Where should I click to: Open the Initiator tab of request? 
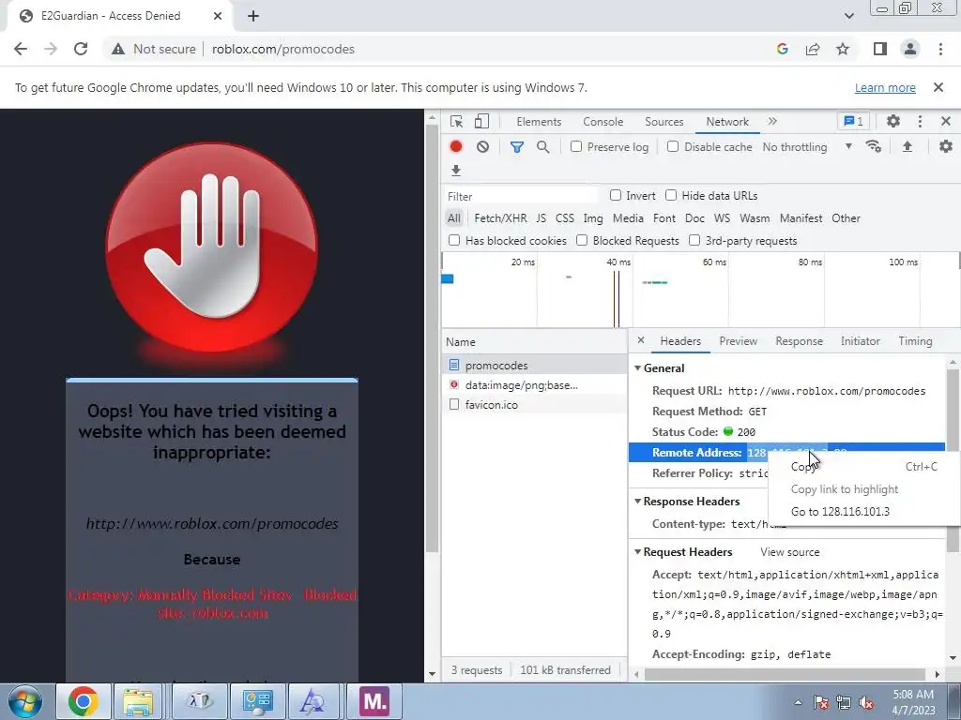tap(860, 341)
